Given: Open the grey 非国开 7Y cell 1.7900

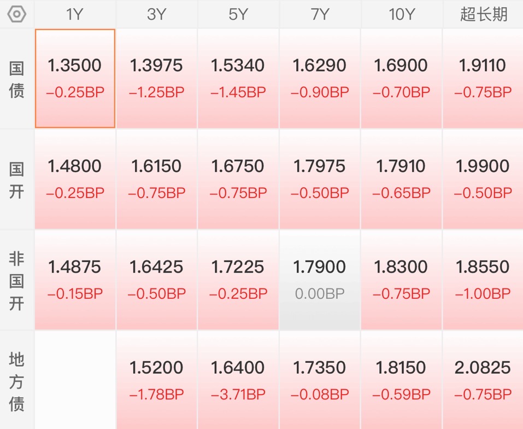Looking at the screenshot, I should pyautogui.click(x=320, y=280).
